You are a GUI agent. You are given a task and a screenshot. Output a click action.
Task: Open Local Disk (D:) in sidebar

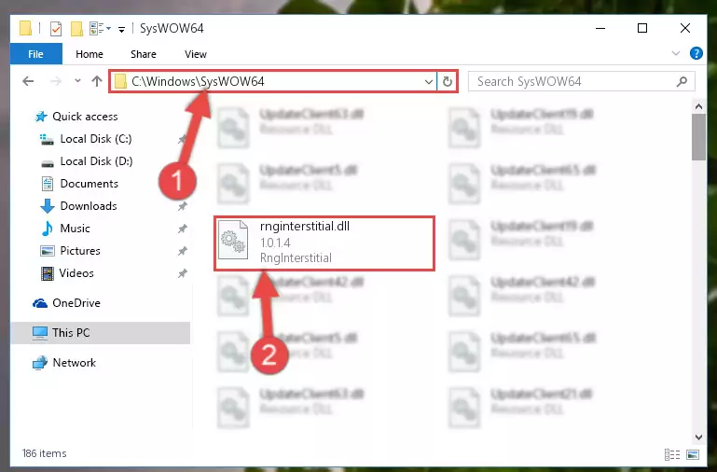click(x=96, y=161)
